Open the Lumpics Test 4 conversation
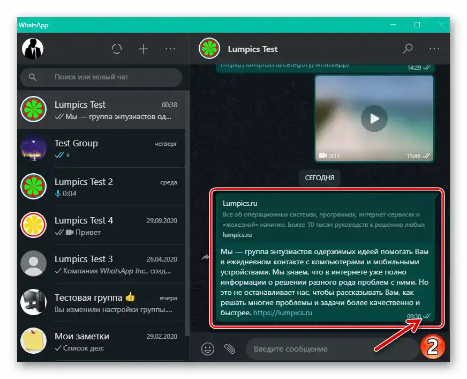The image size is (467, 379). click(x=101, y=226)
